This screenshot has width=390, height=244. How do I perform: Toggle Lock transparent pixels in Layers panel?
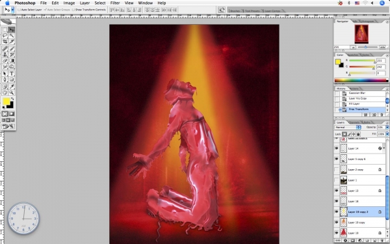tap(344, 134)
